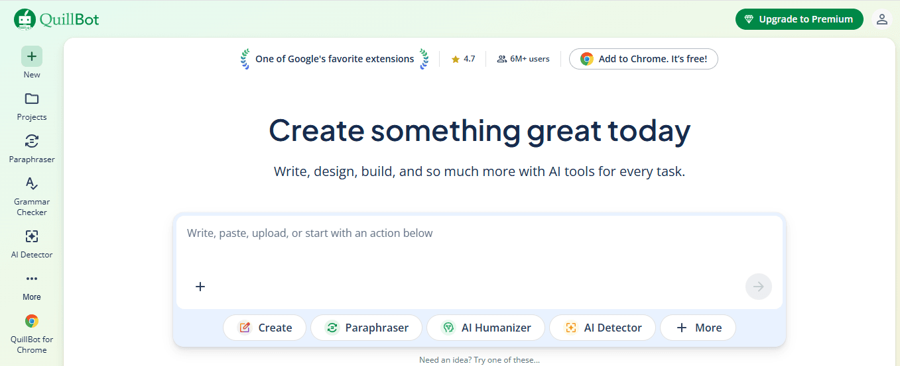Click the More dots in sidebar

pyautogui.click(x=32, y=279)
